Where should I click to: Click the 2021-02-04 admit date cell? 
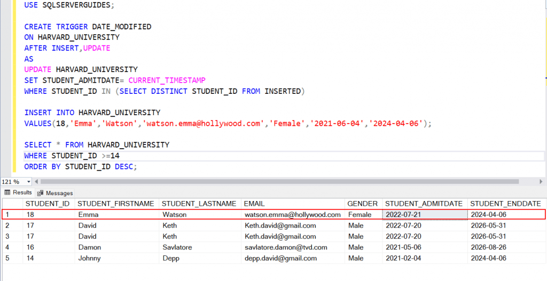(x=425, y=259)
